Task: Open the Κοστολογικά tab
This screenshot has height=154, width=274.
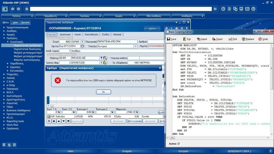Action: coord(91,34)
